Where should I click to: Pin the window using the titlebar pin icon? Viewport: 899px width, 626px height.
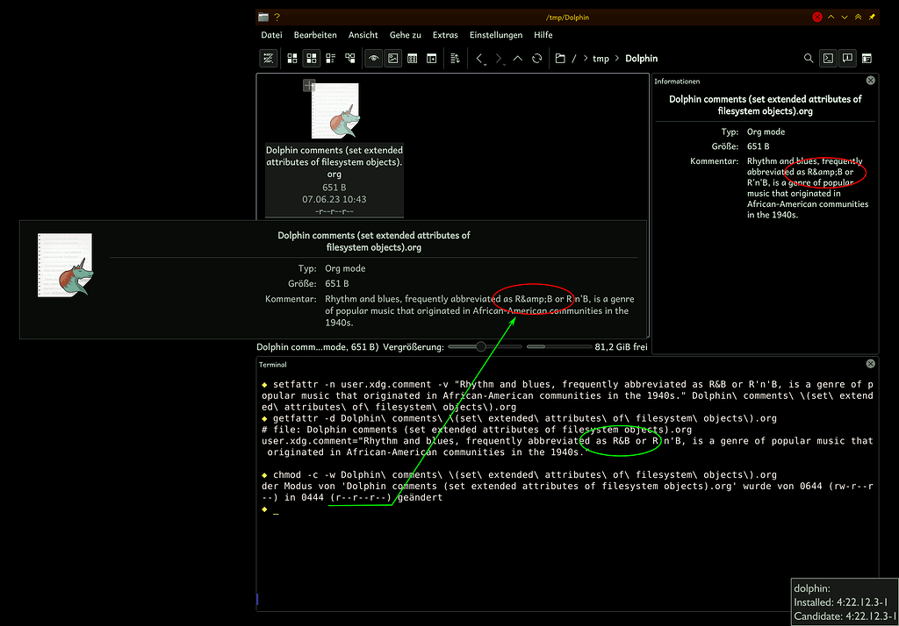pyautogui.click(x=871, y=17)
